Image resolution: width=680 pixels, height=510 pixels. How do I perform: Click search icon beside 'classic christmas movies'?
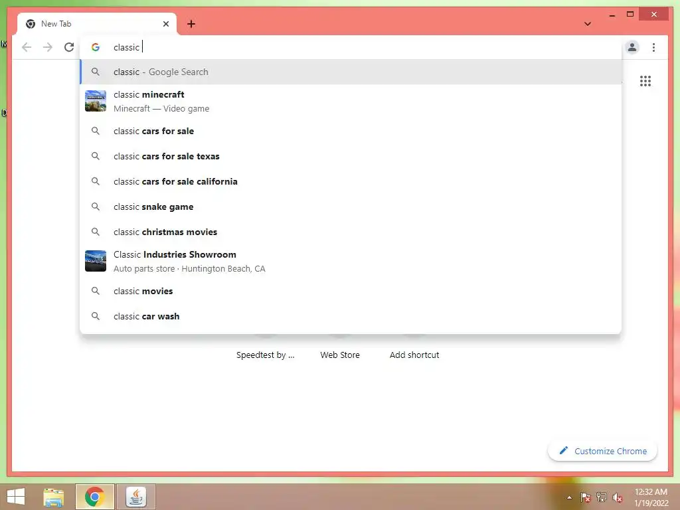click(x=96, y=232)
